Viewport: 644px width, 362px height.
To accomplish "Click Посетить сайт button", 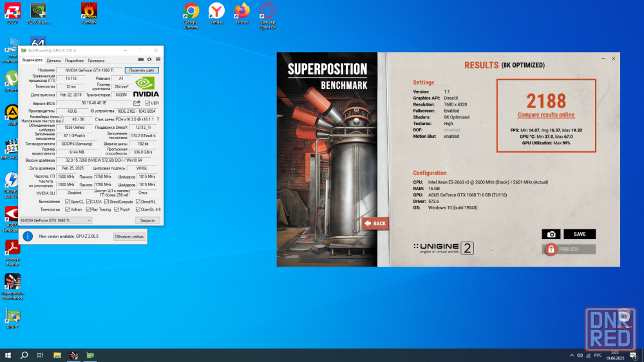I will (142, 70).
